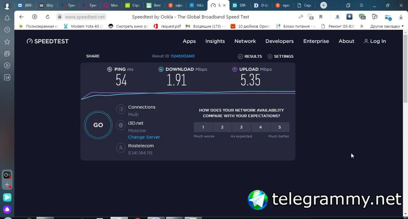Open Modem Yota 4G bookmark
The height and width of the screenshot is (219, 408).
(x=84, y=26)
